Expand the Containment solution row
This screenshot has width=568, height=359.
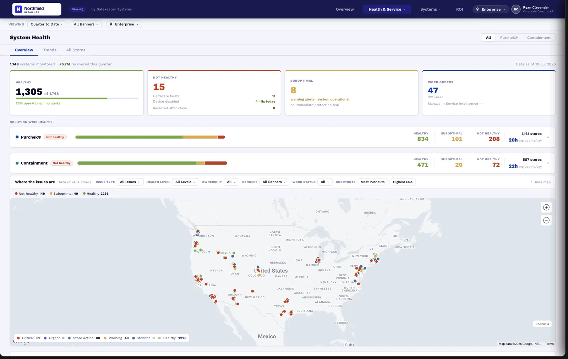(548, 163)
